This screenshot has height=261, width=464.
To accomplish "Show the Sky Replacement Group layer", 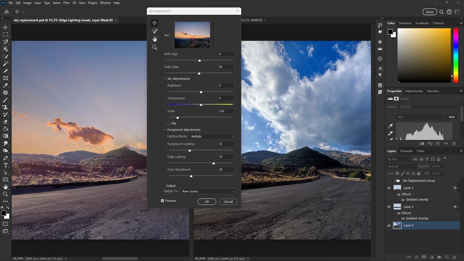I will click(x=389, y=181).
